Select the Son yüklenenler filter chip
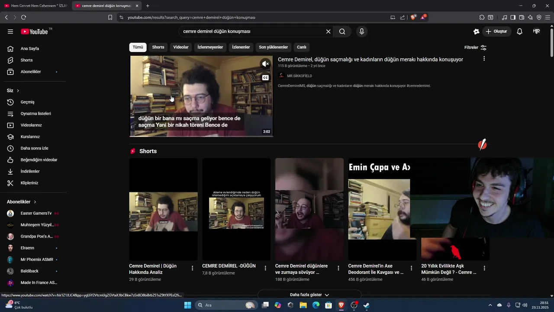 tap(274, 47)
